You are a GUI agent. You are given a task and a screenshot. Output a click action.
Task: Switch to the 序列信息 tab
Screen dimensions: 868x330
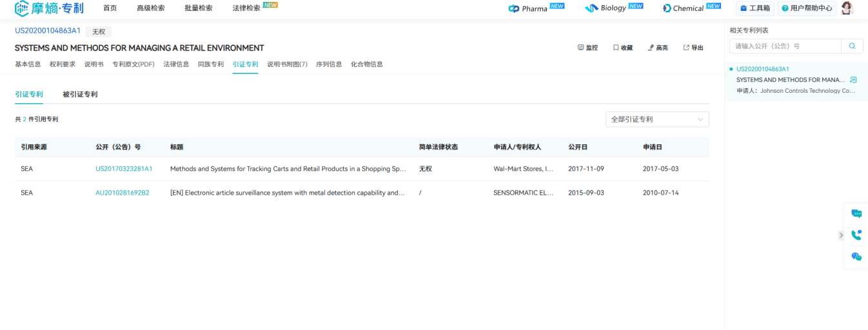[329, 64]
